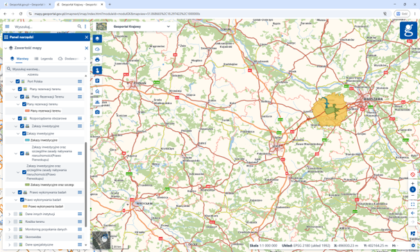Close the Zawartość mapy section

(x=87, y=48)
